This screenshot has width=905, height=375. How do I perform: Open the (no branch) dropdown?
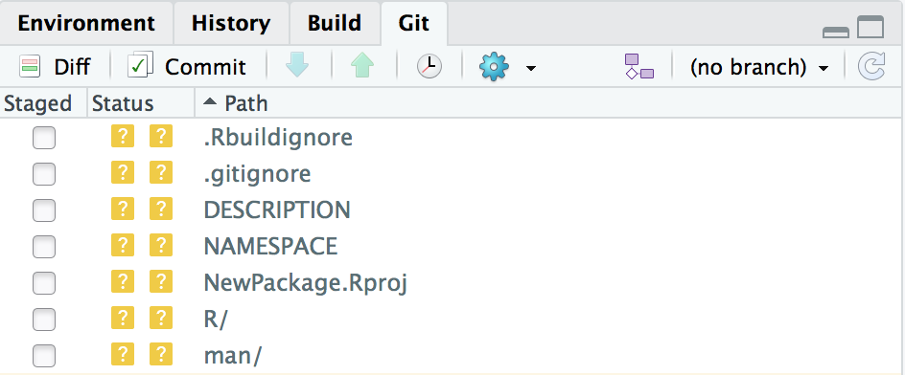point(758,67)
